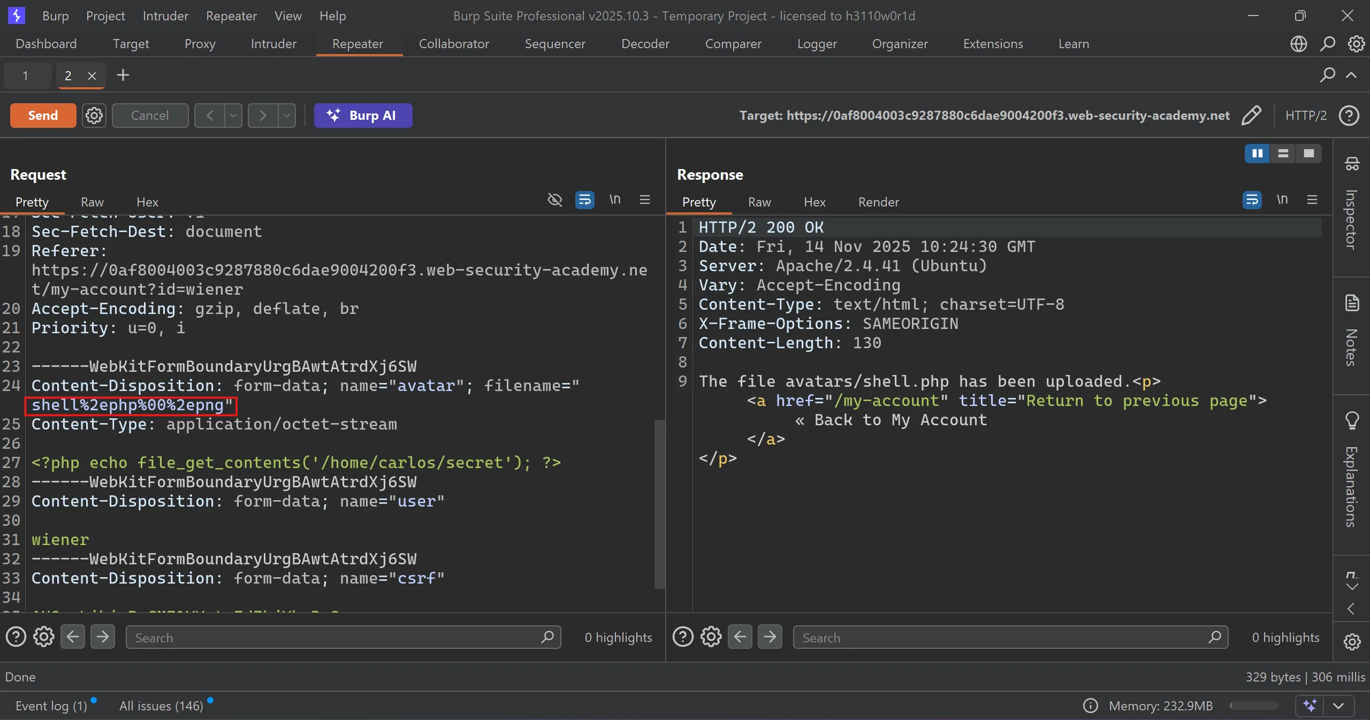Expand the history back dropdown arrow
Screen dimensions: 1370x720
(233, 116)
